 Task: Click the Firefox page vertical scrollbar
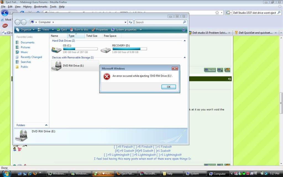281,103
